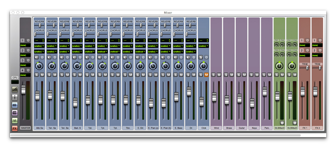Open gear for FX 1 strip slot 2

click(308, 50)
